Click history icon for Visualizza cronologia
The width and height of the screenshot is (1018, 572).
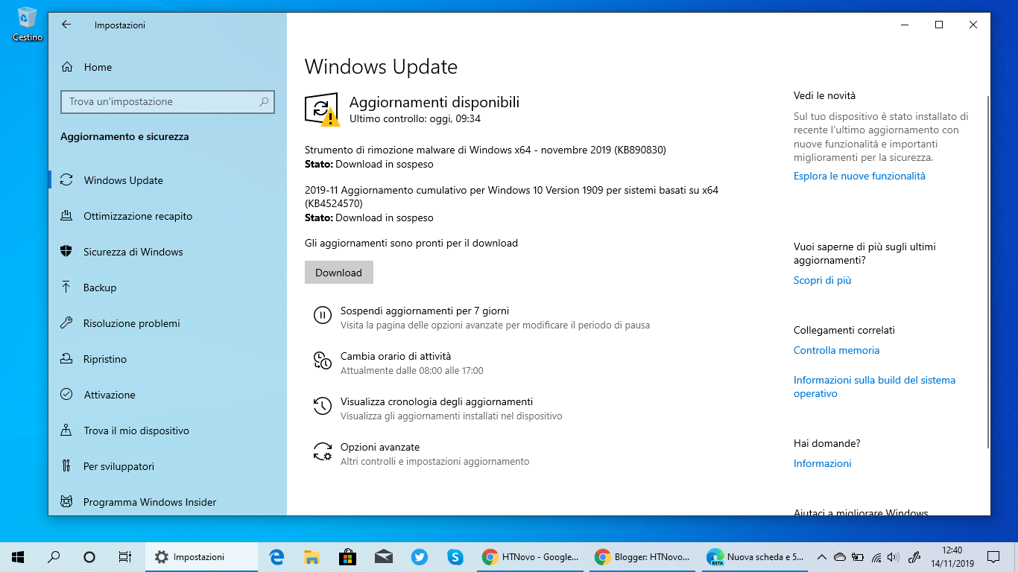[322, 407]
